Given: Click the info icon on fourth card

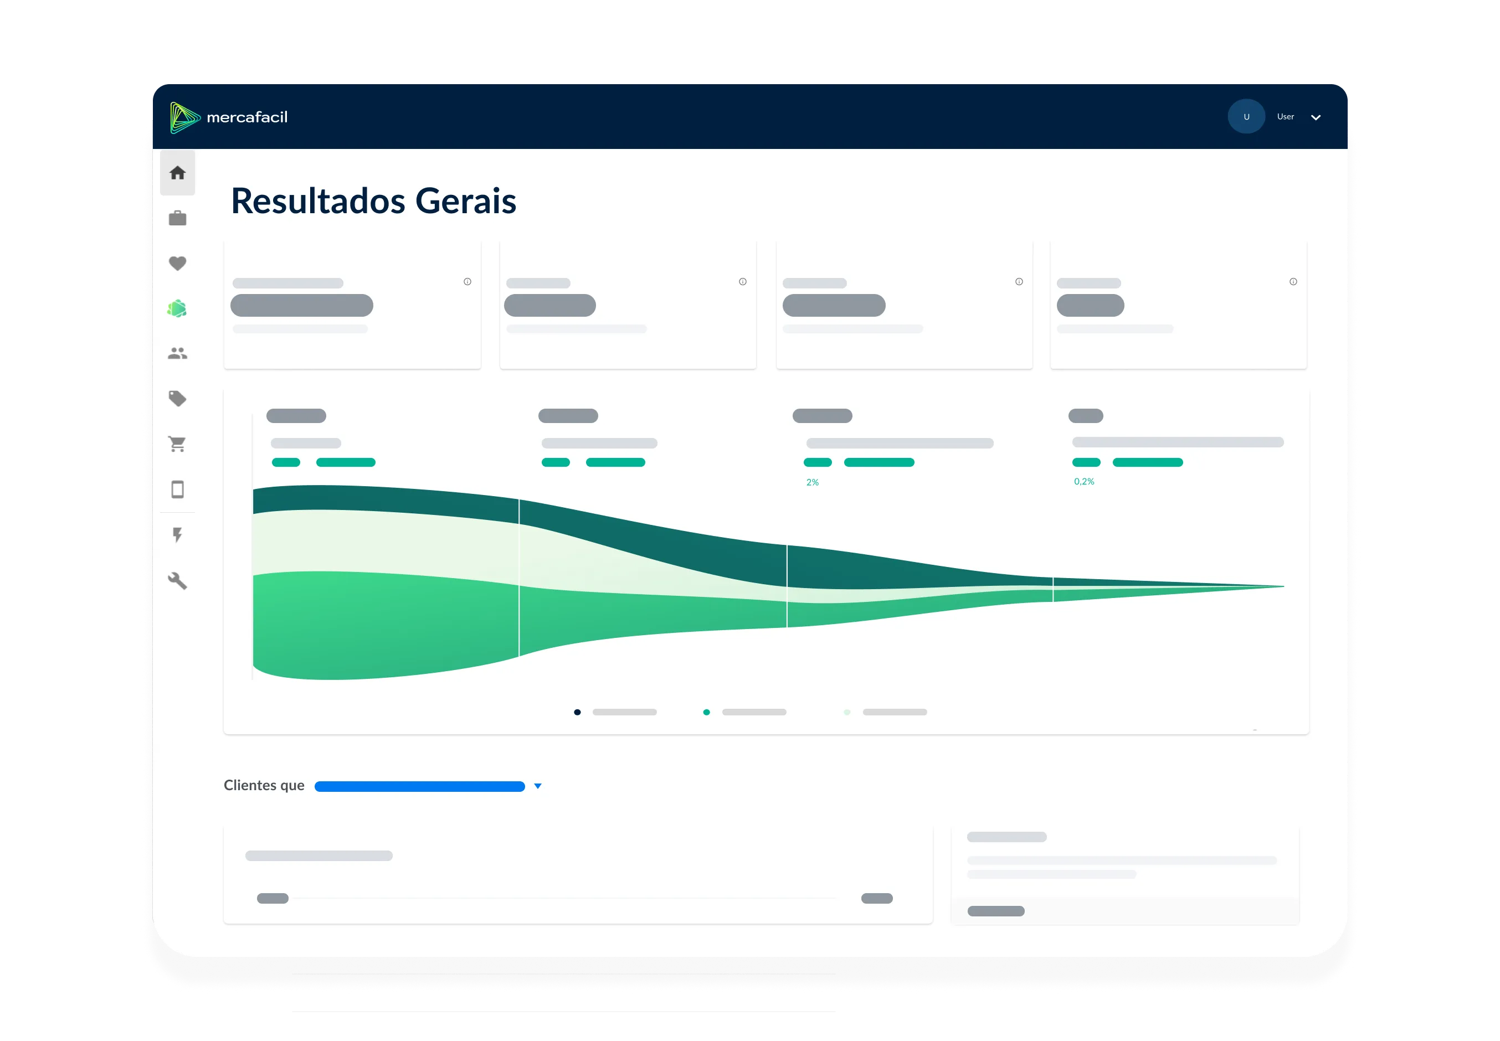Looking at the screenshot, I should 1293,282.
